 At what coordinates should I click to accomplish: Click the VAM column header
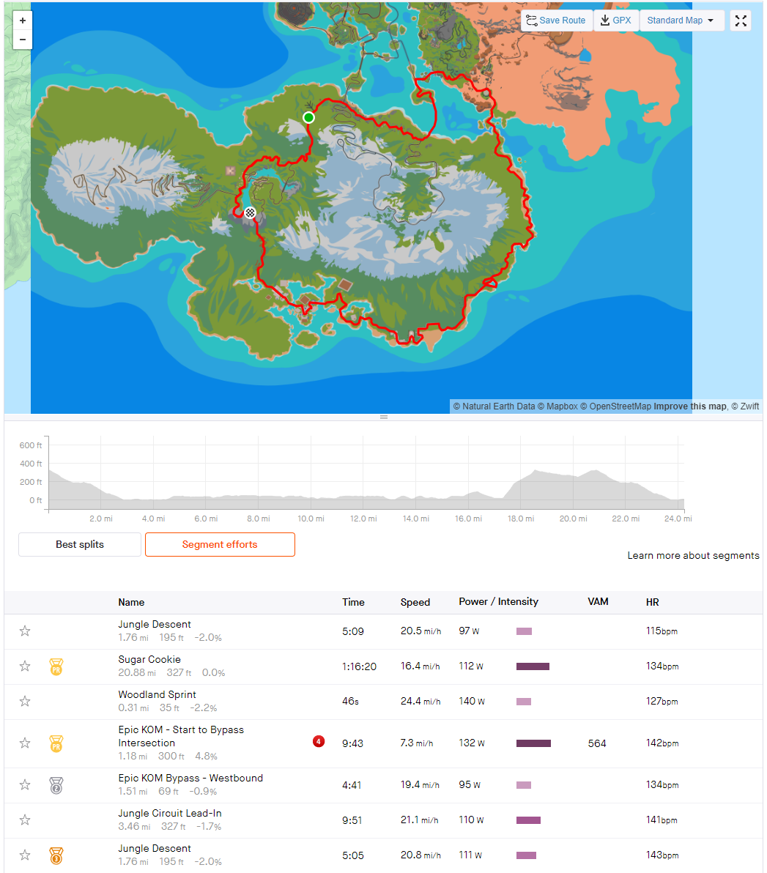598,601
